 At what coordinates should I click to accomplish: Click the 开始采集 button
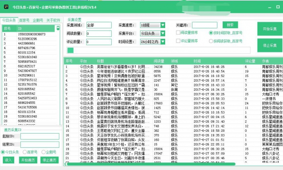(x=270, y=29)
